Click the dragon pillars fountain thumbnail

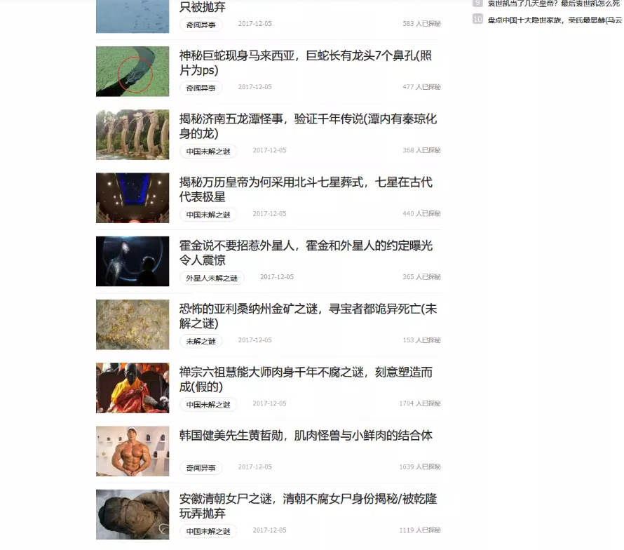pyautogui.click(x=133, y=135)
